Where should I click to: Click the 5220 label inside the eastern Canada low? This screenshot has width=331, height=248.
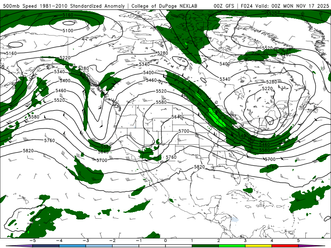coord(267,88)
